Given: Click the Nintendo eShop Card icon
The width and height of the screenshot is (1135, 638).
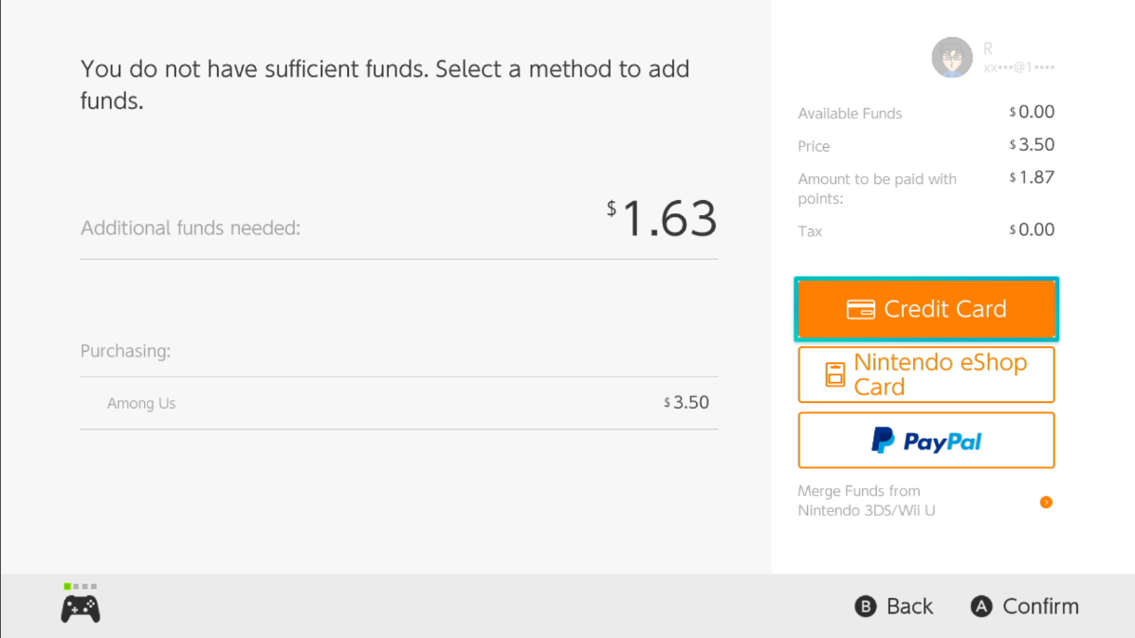Looking at the screenshot, I should pyautogui.click(x=834, y=374).
